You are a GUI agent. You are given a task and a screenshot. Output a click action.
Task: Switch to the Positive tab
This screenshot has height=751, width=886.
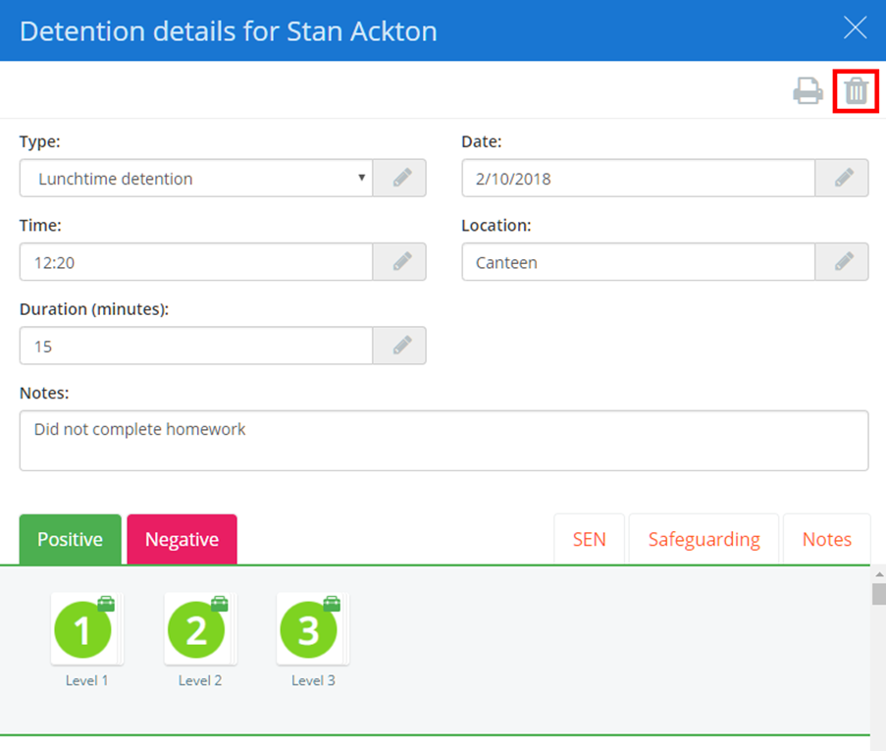coord(70,539)
